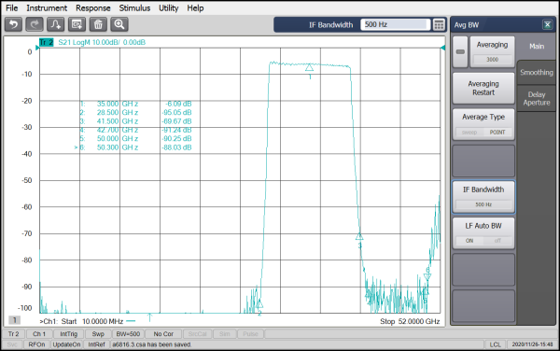Click the magnifier zoom toolbar icon
The image size is (560, 351).
point(119,24)
